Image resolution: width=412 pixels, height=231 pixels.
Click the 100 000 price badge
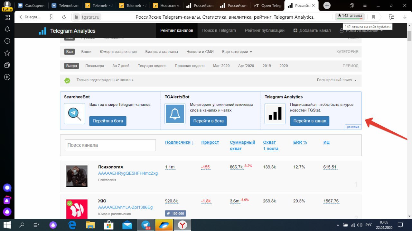tap(175, 214)
